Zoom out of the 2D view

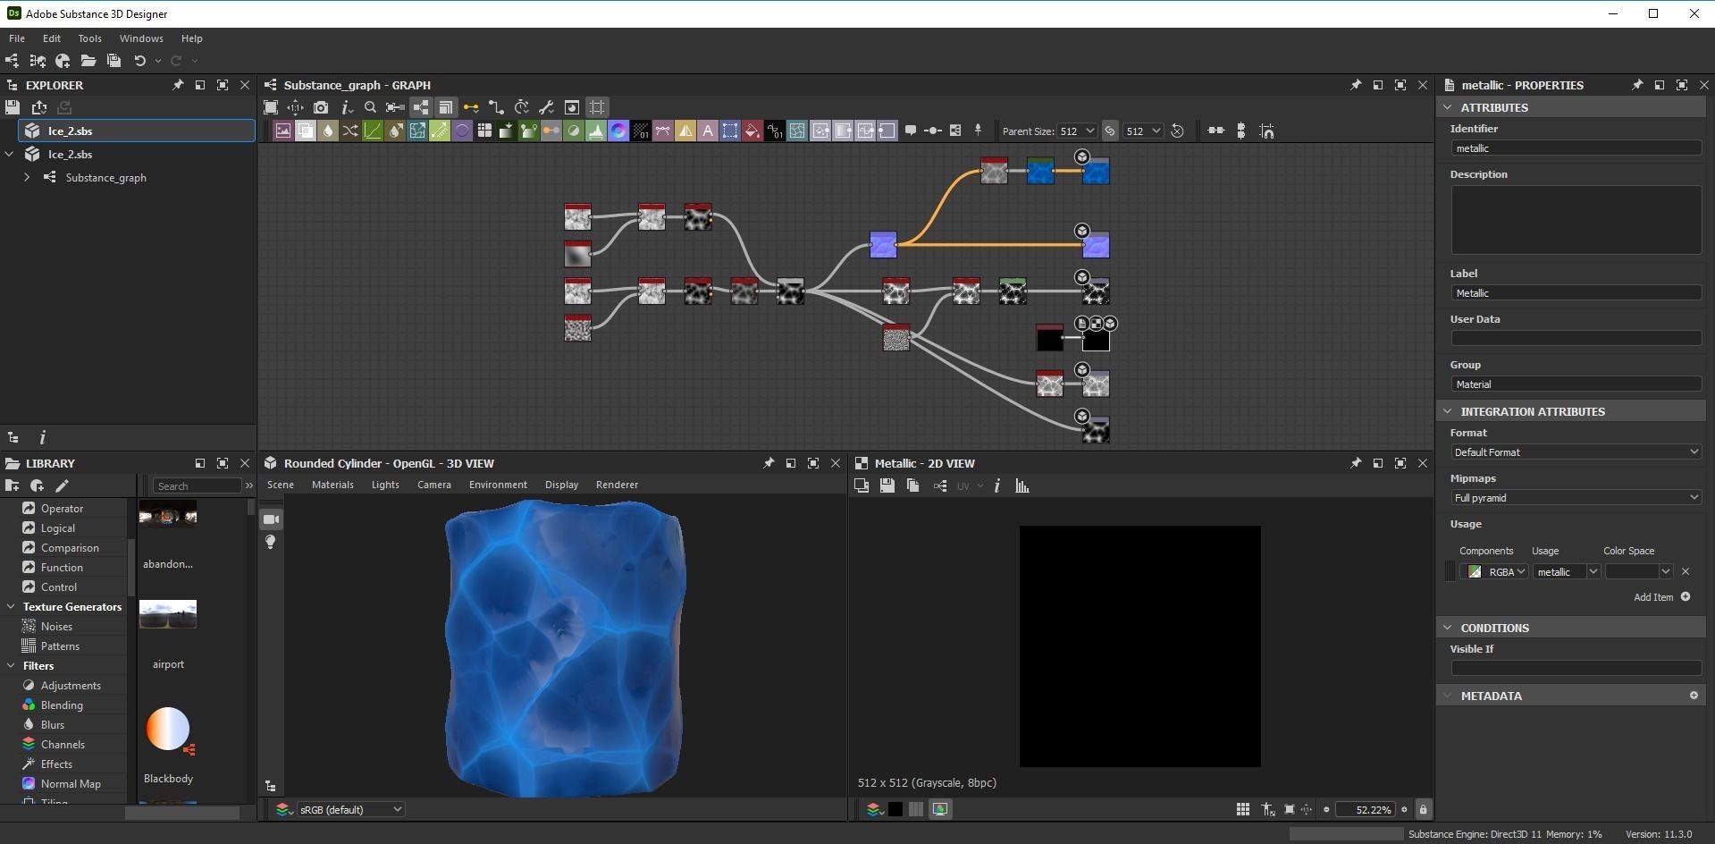[x=1326, y=810]
